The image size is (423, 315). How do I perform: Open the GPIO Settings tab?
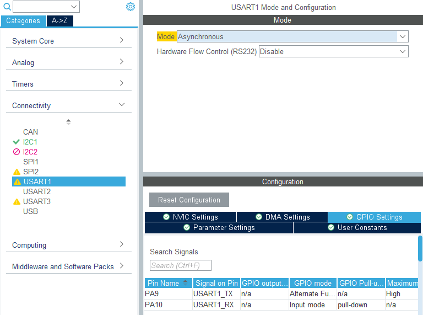tap(375, 217)
